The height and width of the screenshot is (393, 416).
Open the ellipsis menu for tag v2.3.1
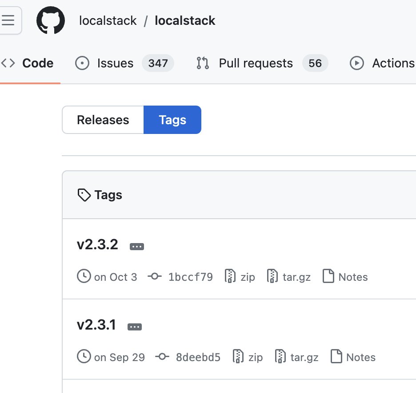134,326
